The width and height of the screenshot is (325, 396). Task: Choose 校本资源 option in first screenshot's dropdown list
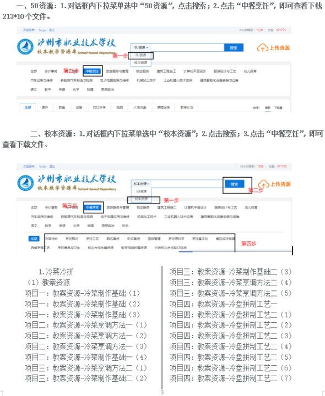[x=140, y=62]
